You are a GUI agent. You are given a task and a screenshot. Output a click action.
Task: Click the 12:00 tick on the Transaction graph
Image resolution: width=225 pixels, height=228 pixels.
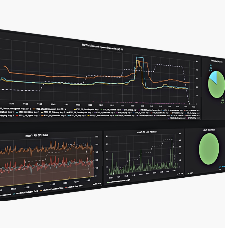tap(90, 105)
